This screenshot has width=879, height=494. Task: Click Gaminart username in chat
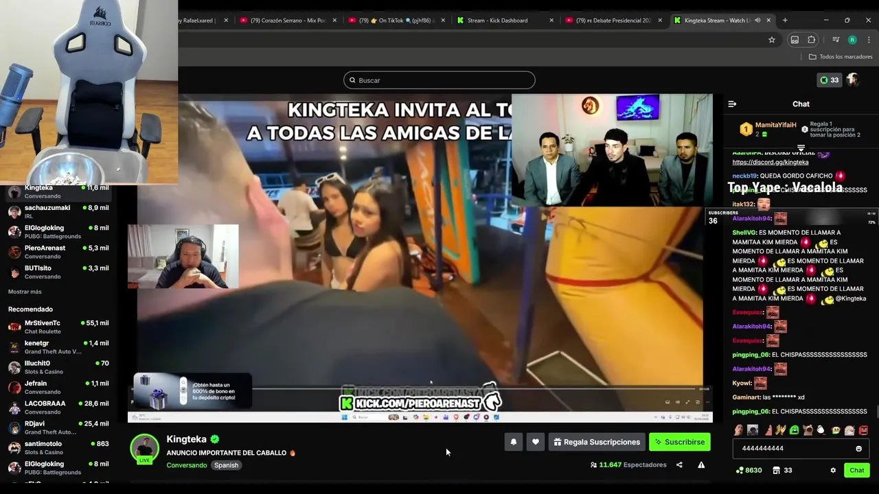[x=746, y=397]
